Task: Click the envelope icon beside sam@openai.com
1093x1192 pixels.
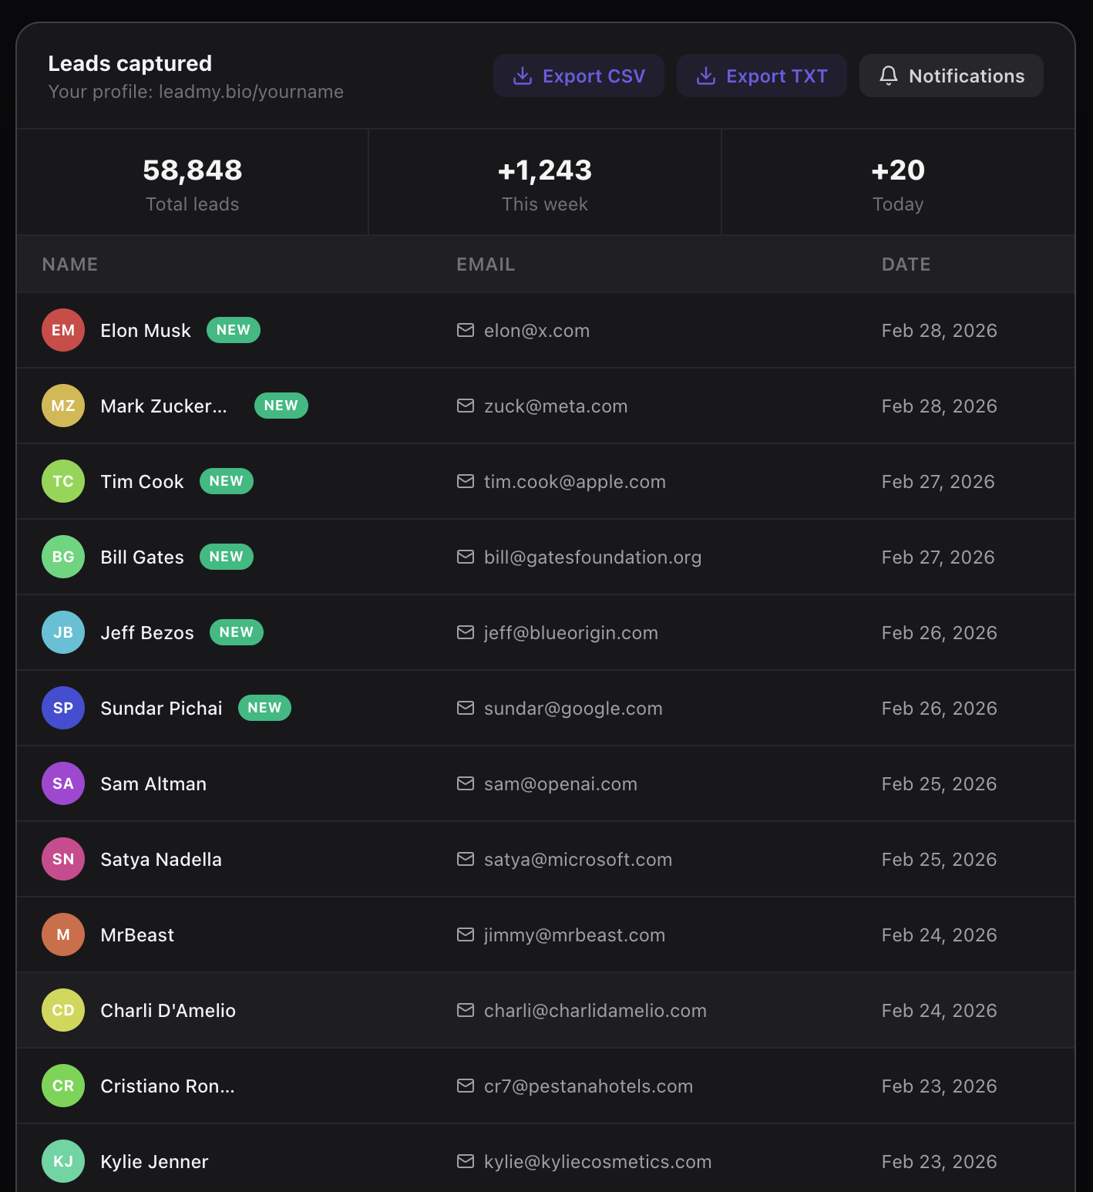Action: point(466,783)
